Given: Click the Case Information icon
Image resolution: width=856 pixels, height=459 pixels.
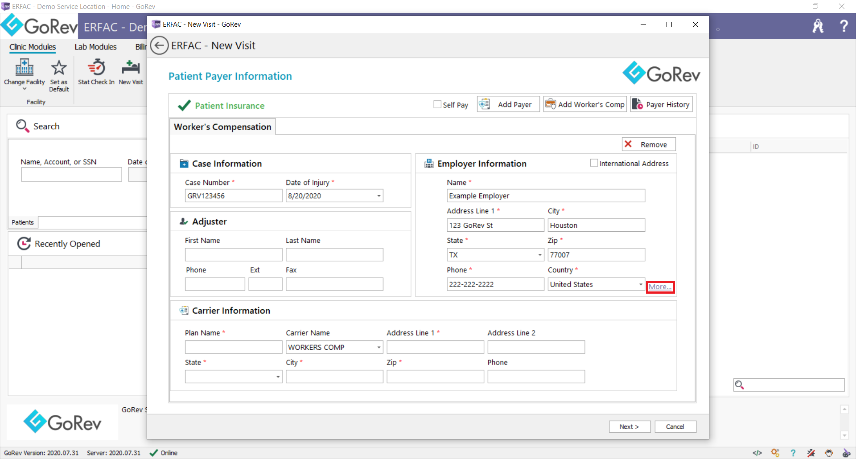Looking at the screenshot, I should (x=184, y=164).
